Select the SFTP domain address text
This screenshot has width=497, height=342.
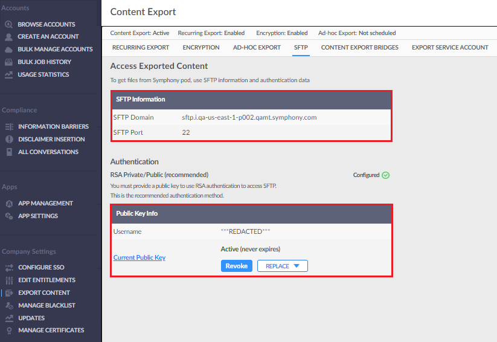(249, 117)
